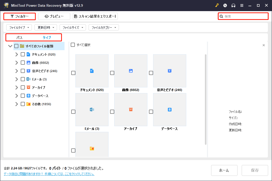Open the 音声とビデオ (246) thumbnail tile
The height and width of the screenshot is (181, 272).
click(x=170, y=71)
